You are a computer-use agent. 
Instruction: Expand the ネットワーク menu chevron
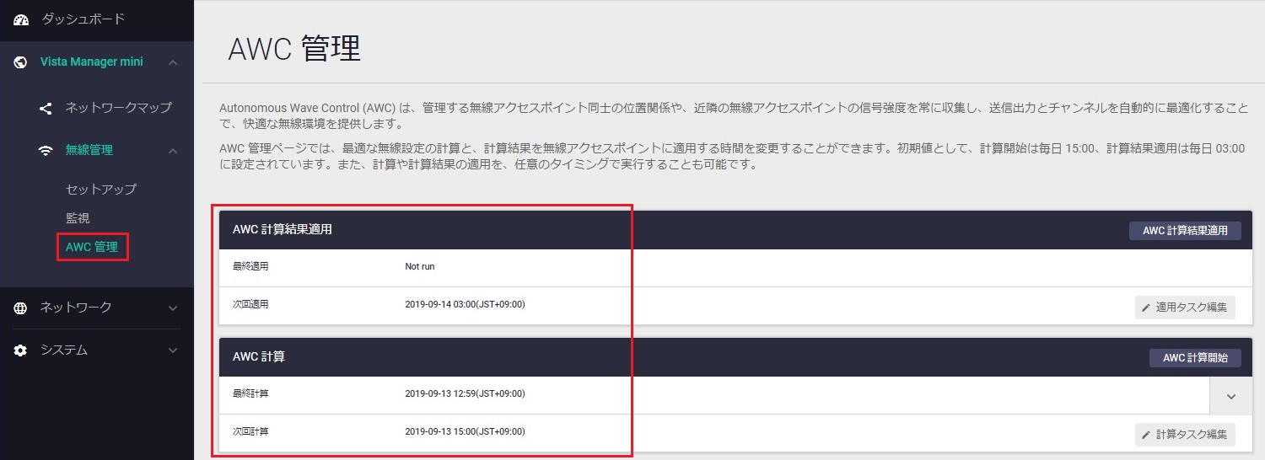(x=173, y=308)
